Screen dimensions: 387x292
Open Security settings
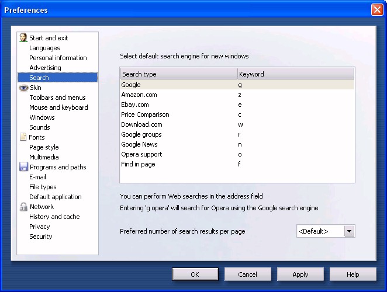coord(41,237)
